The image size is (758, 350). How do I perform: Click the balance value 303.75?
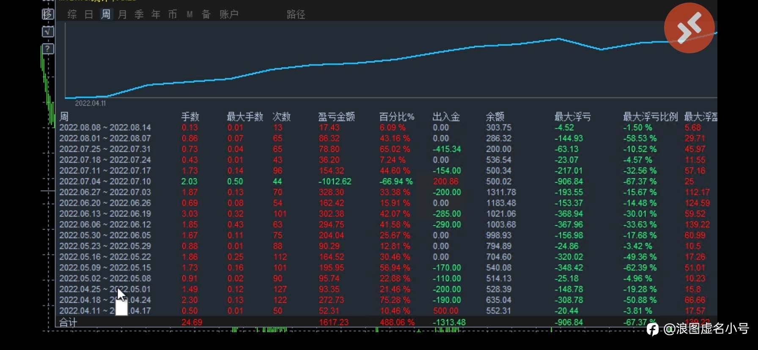pyautogui.click(x=499, y=128)
